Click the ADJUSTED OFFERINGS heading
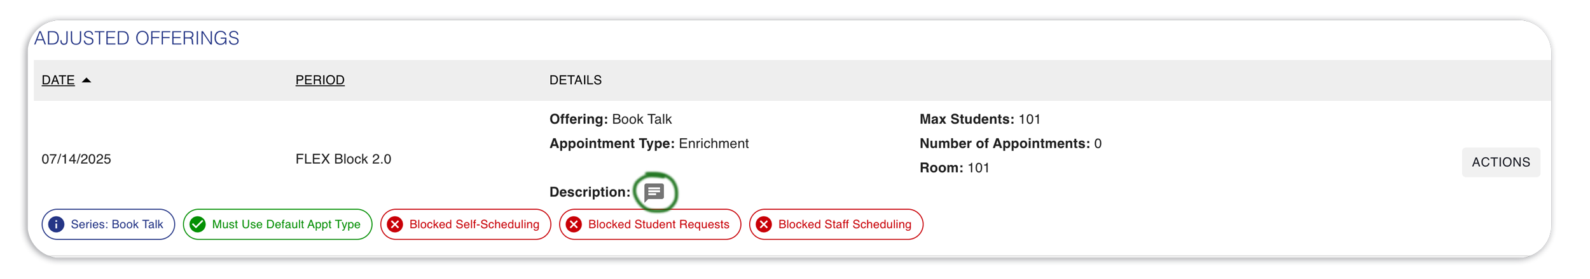Viewport: 1590px width, 279px height. [x=137, y=38]
